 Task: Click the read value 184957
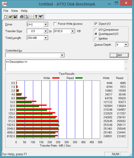click(x=121, y=110)
